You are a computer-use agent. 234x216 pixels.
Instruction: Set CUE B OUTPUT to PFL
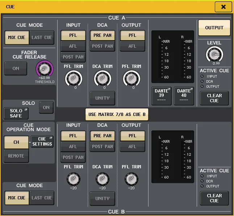click(x=132, y=135)
